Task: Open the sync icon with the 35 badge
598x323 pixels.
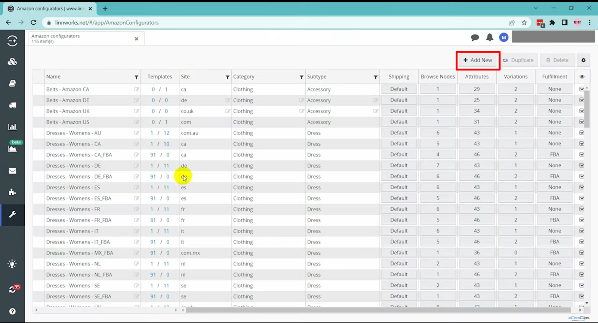Action: [x=13, y=289]
